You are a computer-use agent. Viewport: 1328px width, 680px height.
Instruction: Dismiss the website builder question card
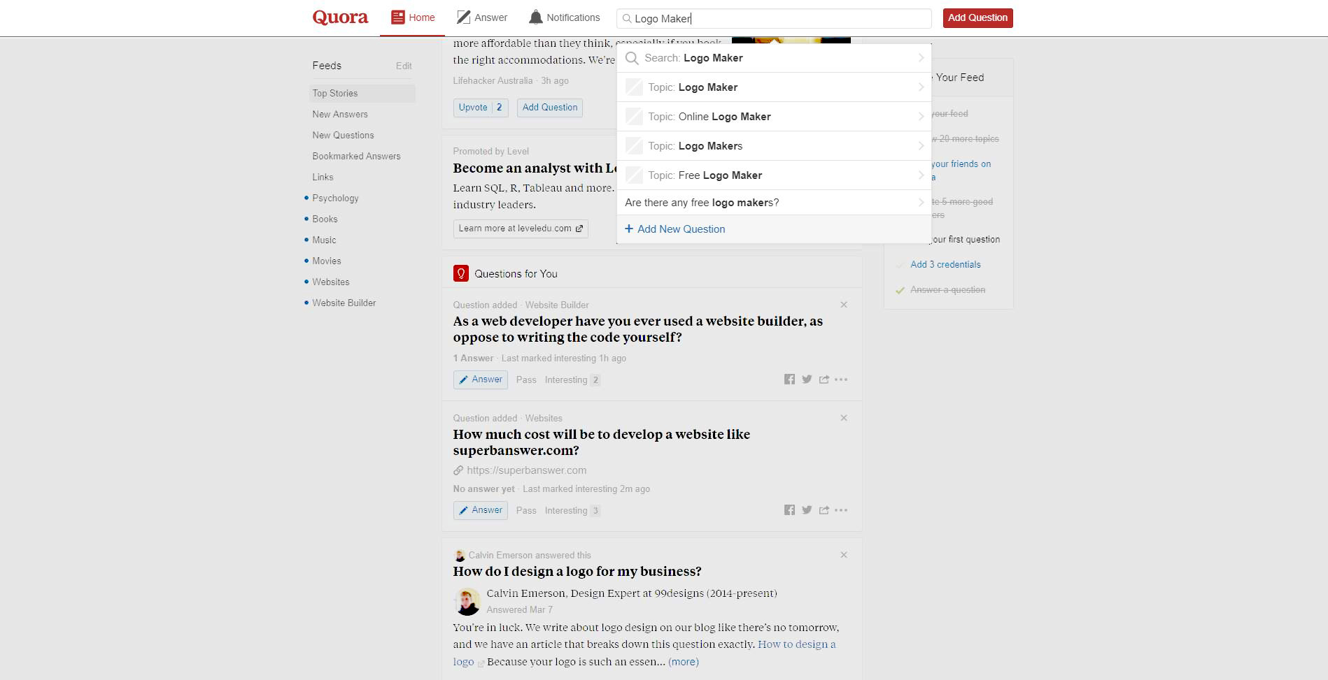click(x=844, y=305)
